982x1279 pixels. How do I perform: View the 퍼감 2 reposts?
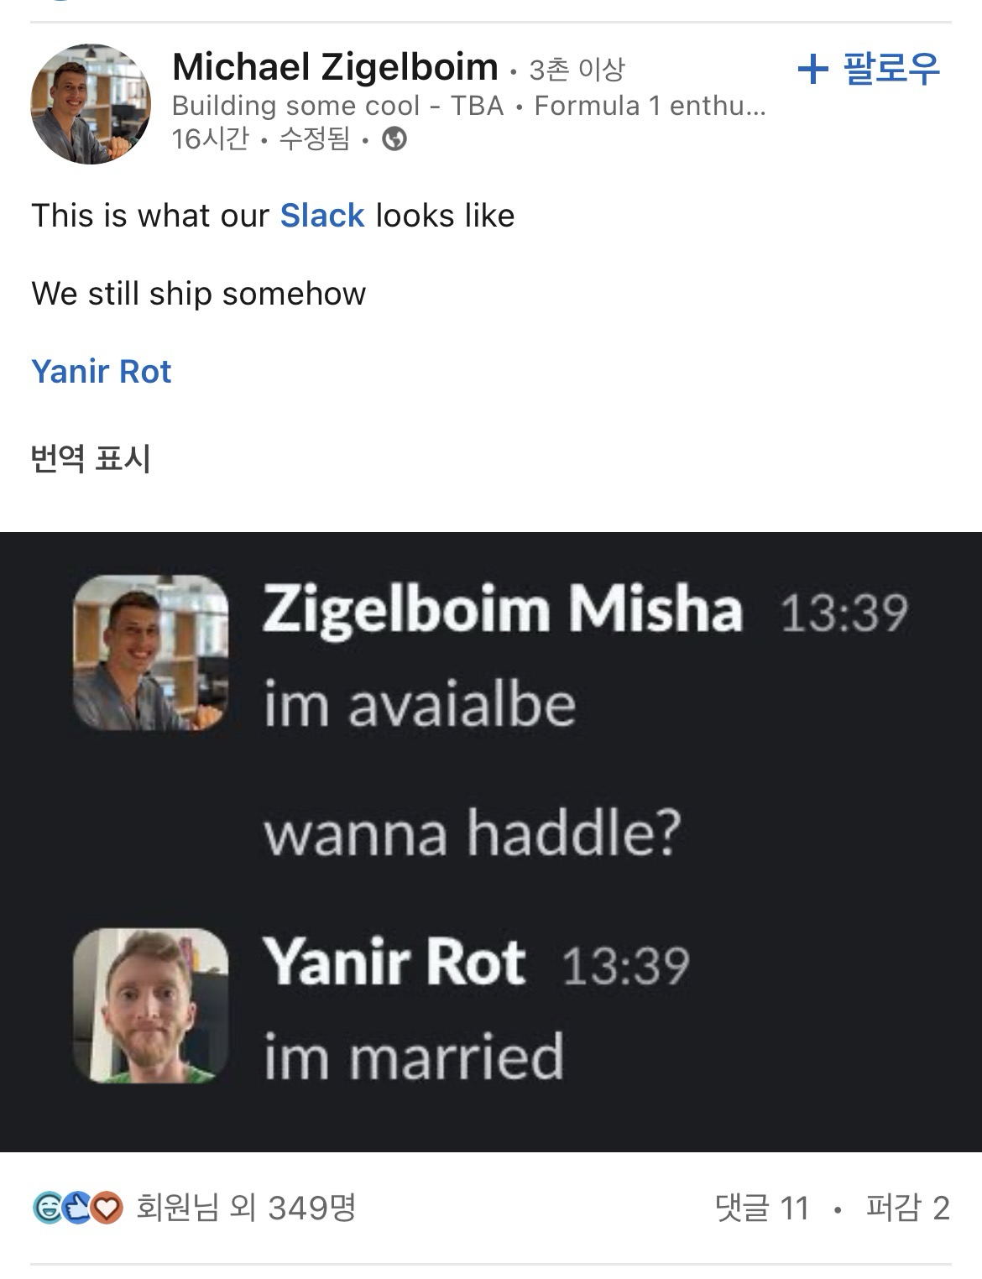click(x=907, y=1208)
